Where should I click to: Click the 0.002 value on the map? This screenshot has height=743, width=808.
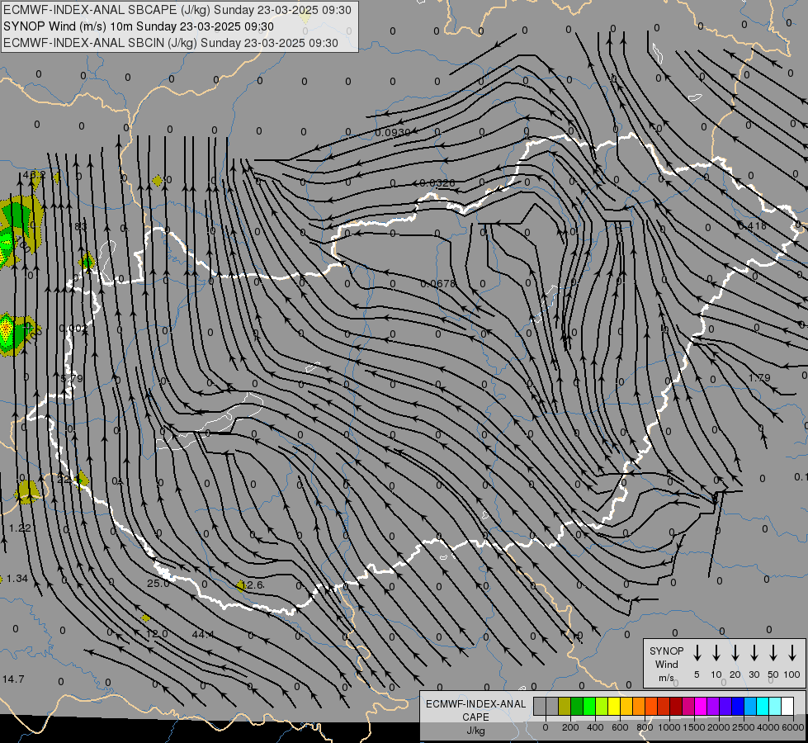[x=73, y=328]
